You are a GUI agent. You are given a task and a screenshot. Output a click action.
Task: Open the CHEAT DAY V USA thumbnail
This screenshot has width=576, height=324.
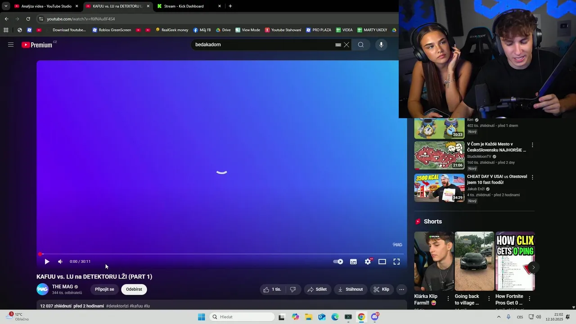coord(439,188)
